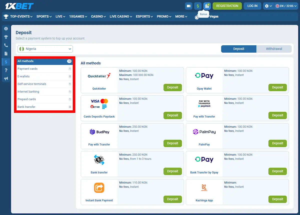Switch to the Withdrawal tab
300x215 pixels.
point(274,49)
